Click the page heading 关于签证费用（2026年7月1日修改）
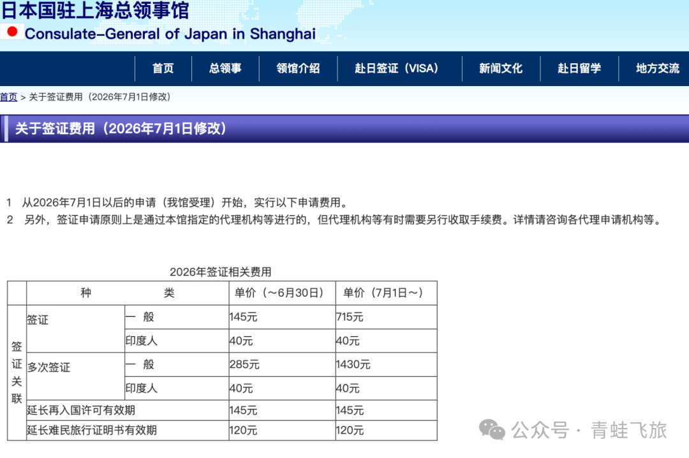The image size is (689, 458). point(121,128)
